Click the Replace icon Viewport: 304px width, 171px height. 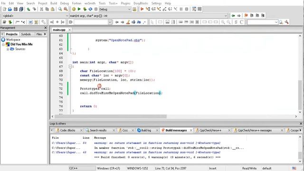[x=66, y=9]
